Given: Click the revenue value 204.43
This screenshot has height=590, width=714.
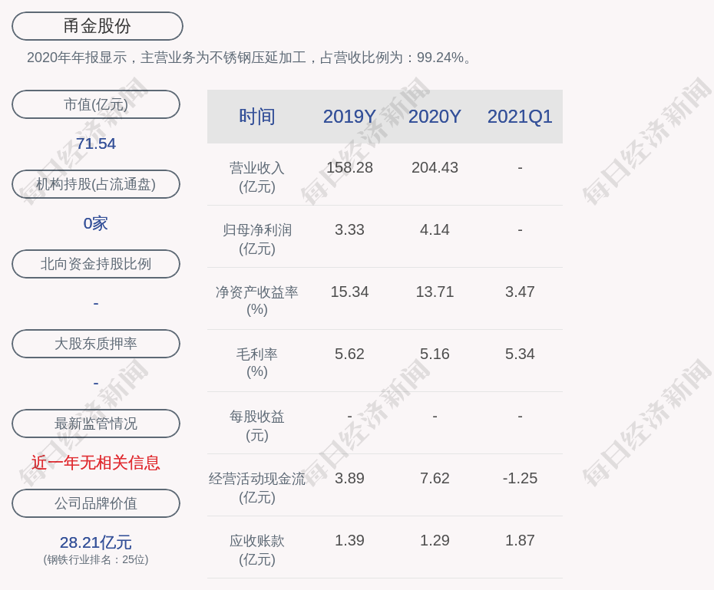Looking at the screenshot, I should pyautogui.click(x=435, y=167).
